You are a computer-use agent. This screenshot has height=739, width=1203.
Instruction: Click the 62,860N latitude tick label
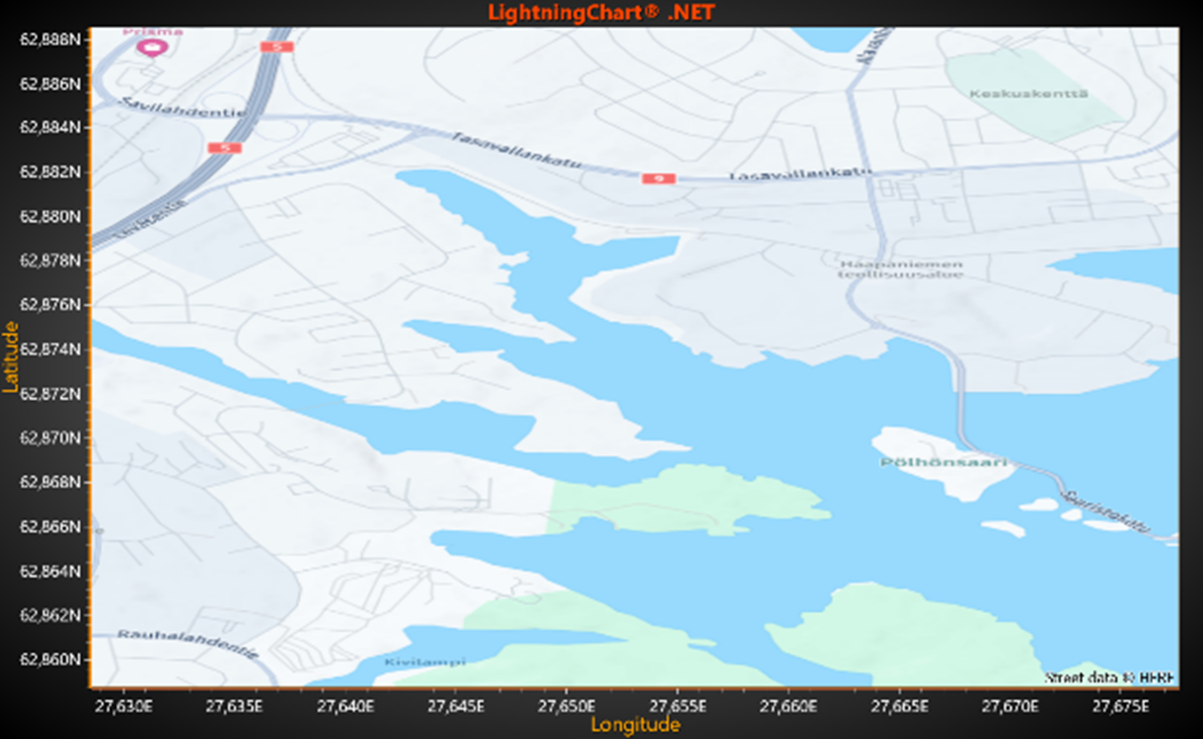pos(50,660)
